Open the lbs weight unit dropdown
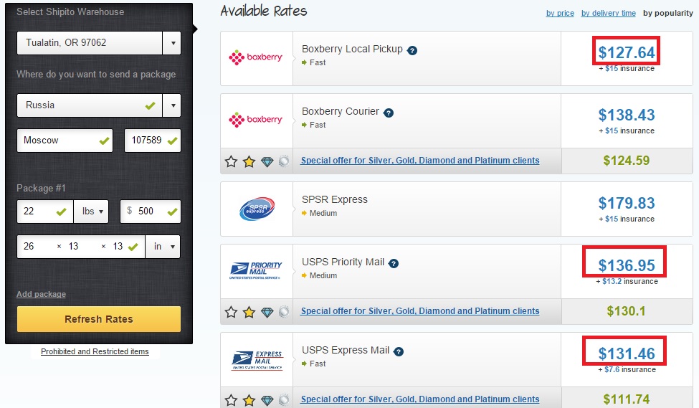The image size is (699, 408). pyautogui.click(x=91, y=212)
